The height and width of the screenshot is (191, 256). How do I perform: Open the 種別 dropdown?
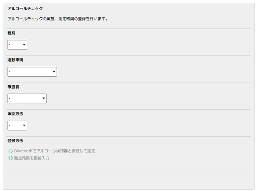point(17,45)
